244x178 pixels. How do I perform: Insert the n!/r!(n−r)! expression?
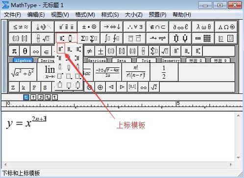pos(136,72)
